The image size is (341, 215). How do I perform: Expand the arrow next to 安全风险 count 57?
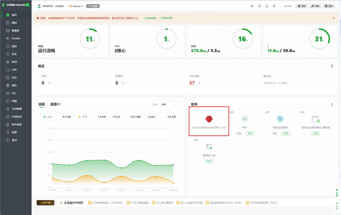click(200, 83)
